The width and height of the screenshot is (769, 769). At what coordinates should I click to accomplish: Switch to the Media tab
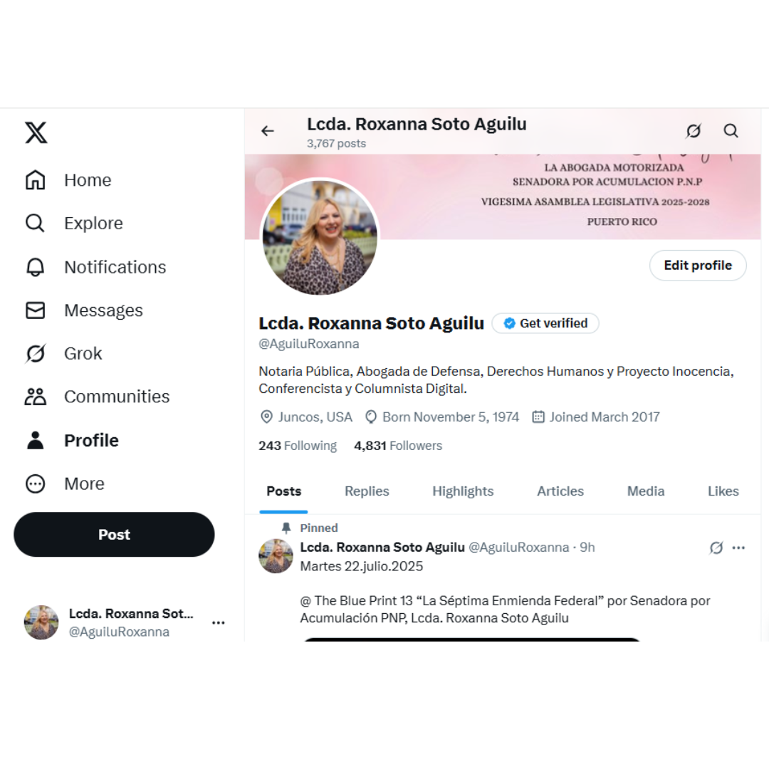pos(646,491)
